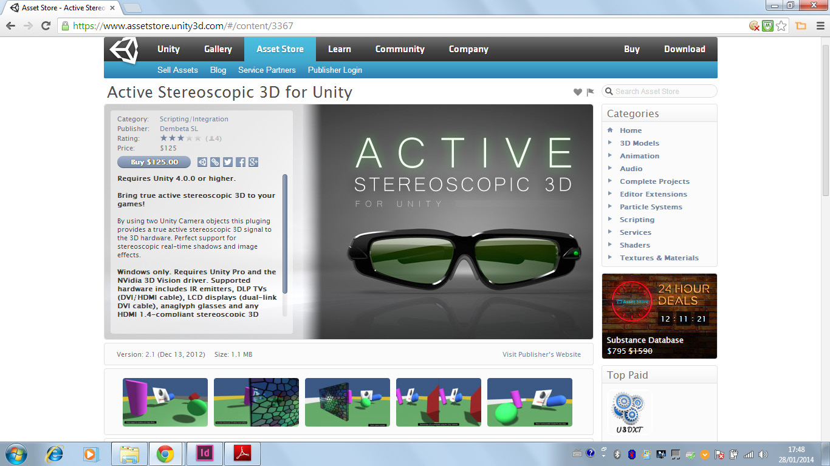Click the network signal bars tray icon
The width and height of the screenshot is (830, 466).
(x=749, y=454)
